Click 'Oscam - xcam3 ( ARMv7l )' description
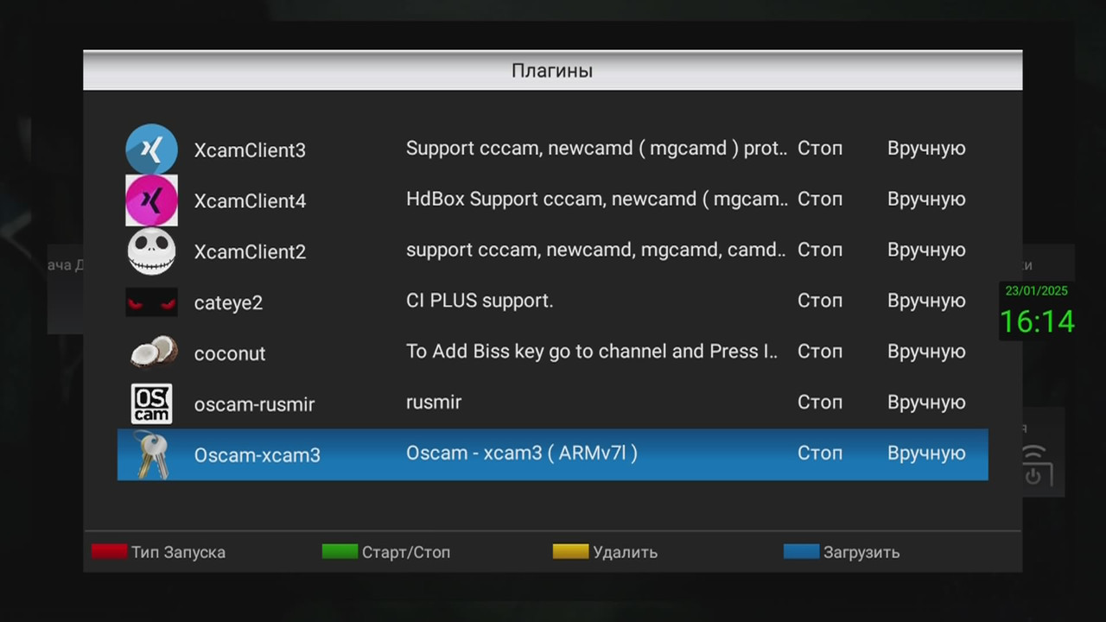Screen dimensions: 1106x622 click(x=522, y=454)
